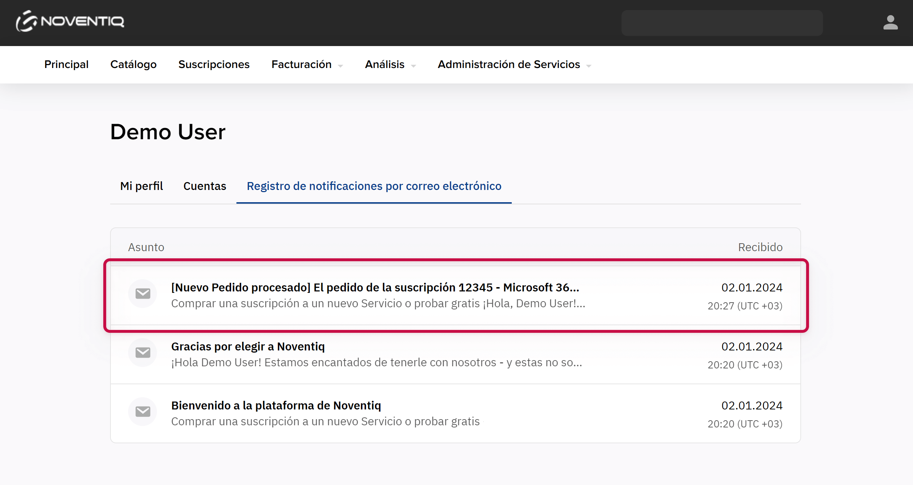Expand the Facturación dropdown arrow

[340, 66]
